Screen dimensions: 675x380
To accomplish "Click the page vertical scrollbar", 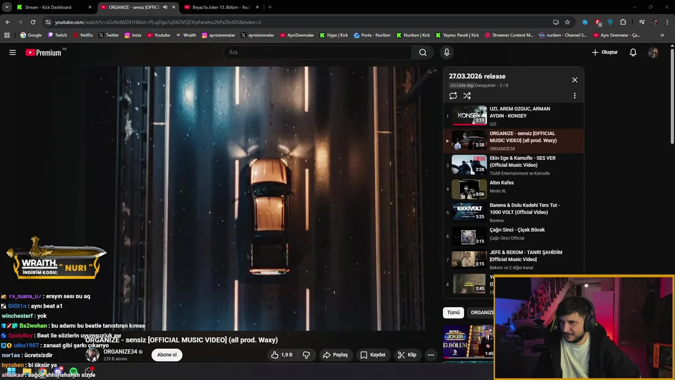I will [672, 95].
